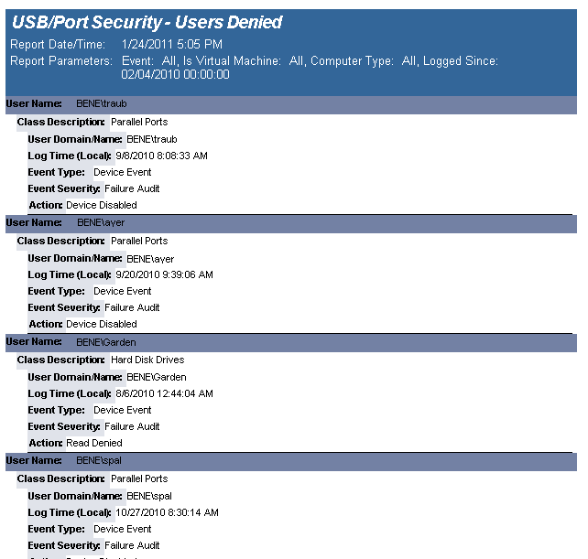Click 'Device Event' type in the BENE\spal record
Viewport: 588px width, 559px height.
pos(122,529)
